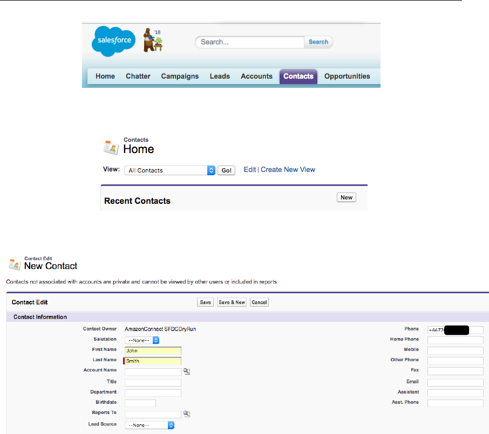Go to the Home tab

105,77
